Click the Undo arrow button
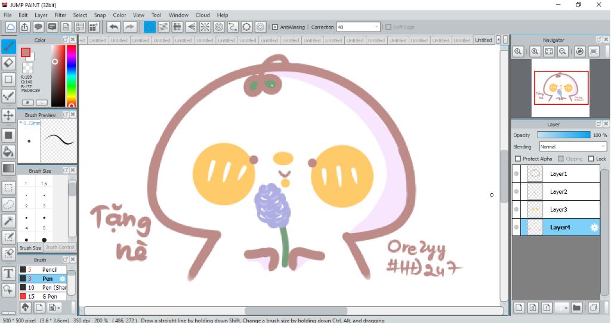This screenshot has height=323, width=611. 114,27
